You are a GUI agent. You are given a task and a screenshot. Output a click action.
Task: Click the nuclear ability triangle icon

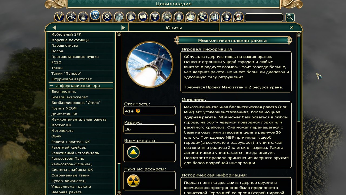click(133, 152)
